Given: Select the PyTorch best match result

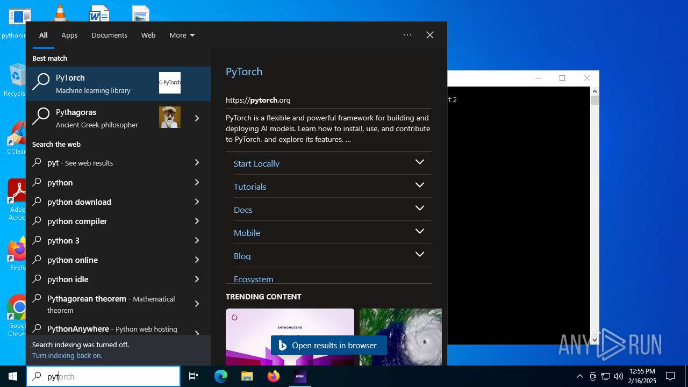Looking at the screenshot, I should 118,84.
